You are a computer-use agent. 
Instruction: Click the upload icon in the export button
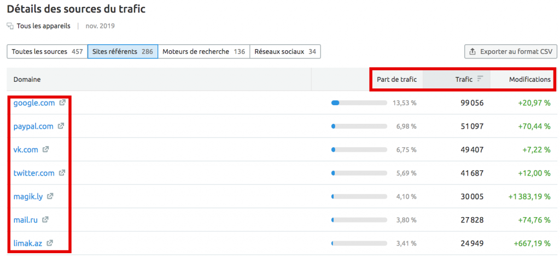coord(472,51)
